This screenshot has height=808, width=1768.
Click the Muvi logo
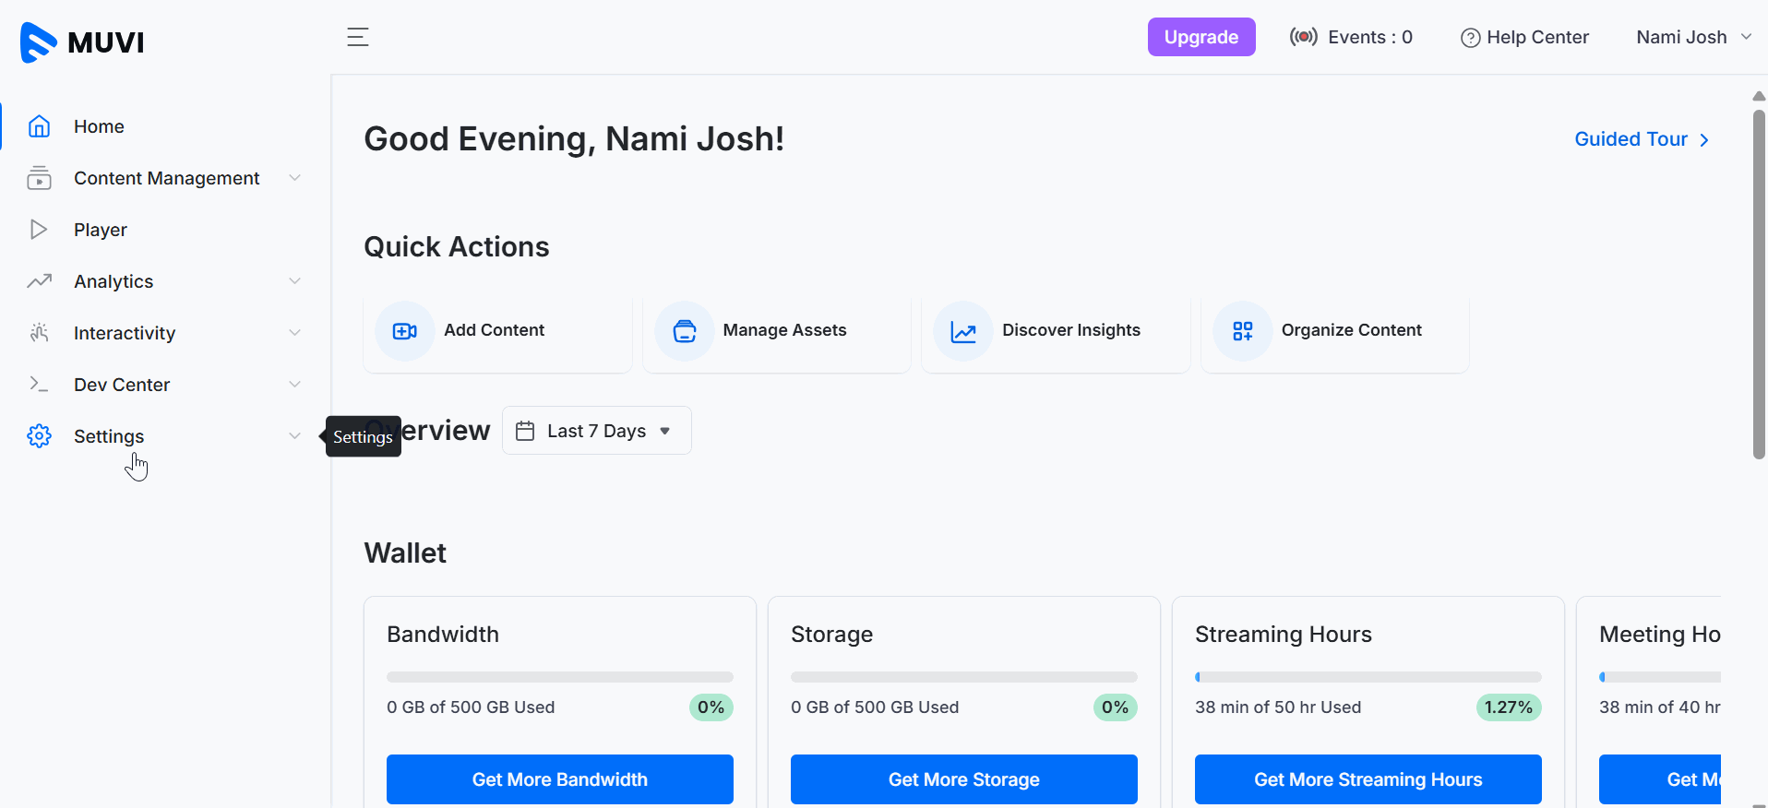[82, 42]
